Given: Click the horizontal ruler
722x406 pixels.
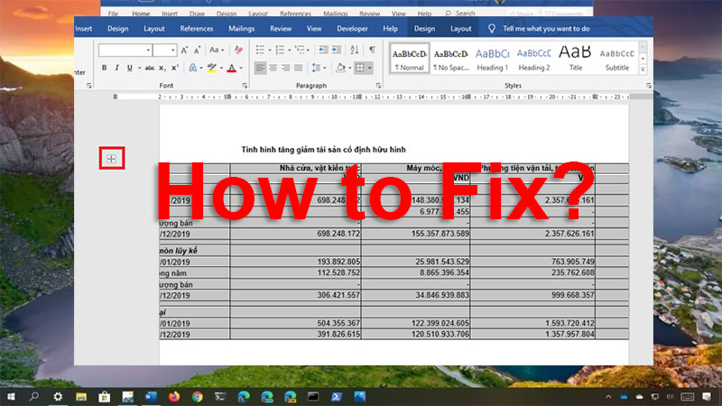Looking at the screenshot, I should tap(372, 97).
